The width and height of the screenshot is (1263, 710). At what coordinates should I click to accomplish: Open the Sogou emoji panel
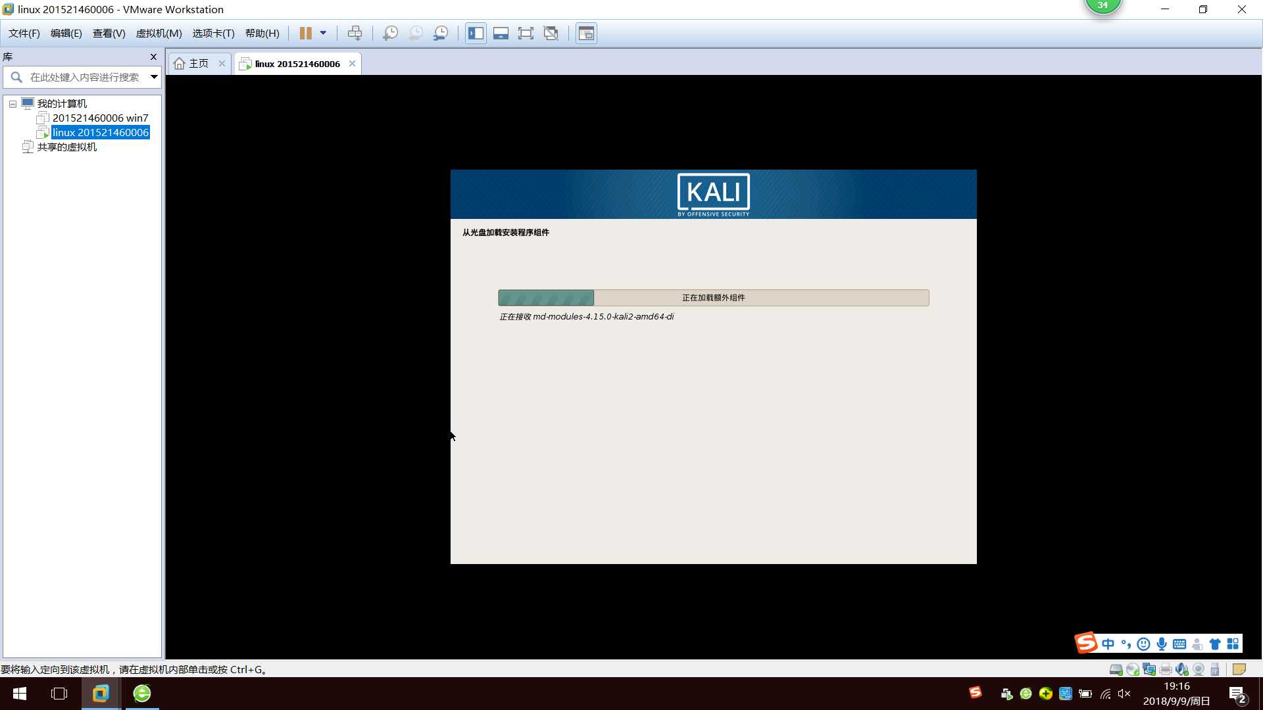click(1144, 644)
